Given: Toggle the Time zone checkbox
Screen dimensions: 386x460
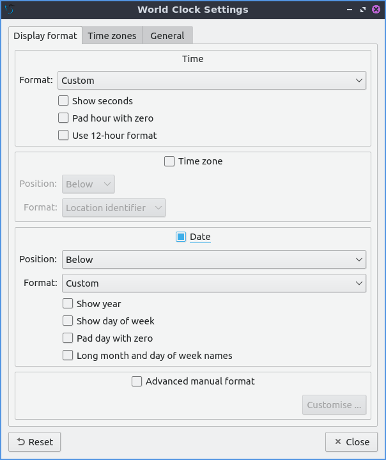Looking at the screenshot, I should (x=169, y=162).
